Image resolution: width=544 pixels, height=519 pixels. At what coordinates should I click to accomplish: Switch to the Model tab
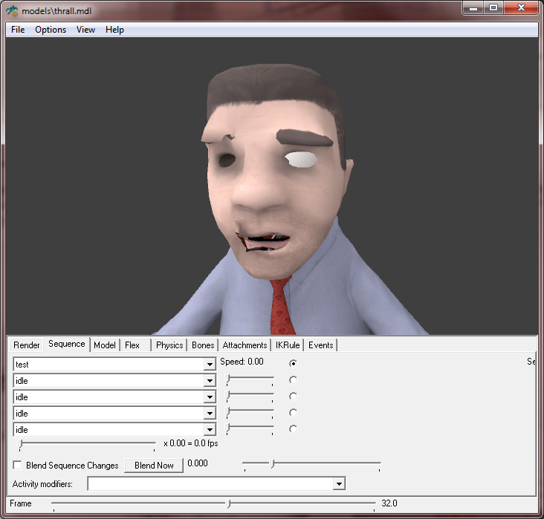click(x=105, y=345)
